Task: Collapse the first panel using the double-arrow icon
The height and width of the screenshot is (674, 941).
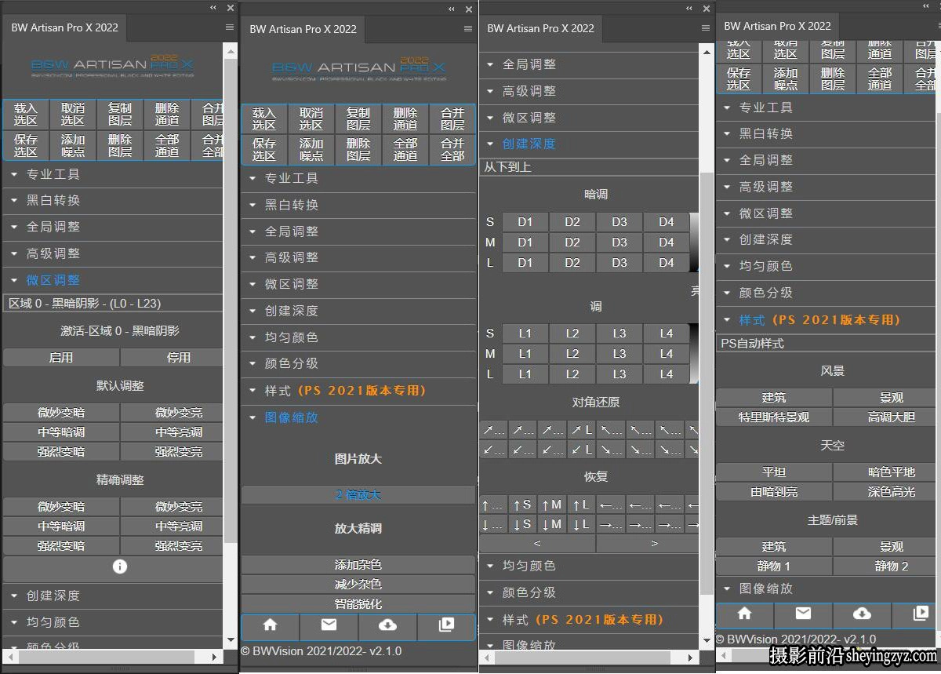Action: point(214,8)
